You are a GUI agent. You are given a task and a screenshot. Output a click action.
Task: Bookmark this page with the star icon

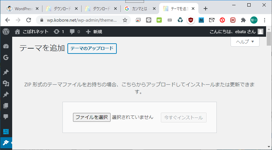pyautogui.click(x=125, y=20)
